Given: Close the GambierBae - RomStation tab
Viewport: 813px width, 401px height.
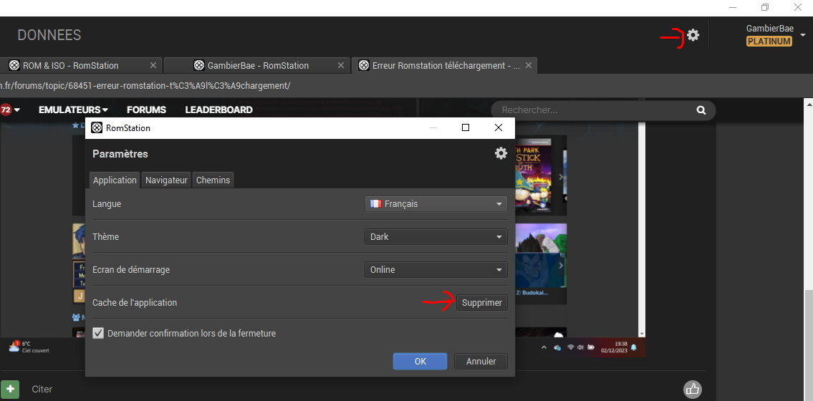Looking at the screenshot, I should coord(341,65).
